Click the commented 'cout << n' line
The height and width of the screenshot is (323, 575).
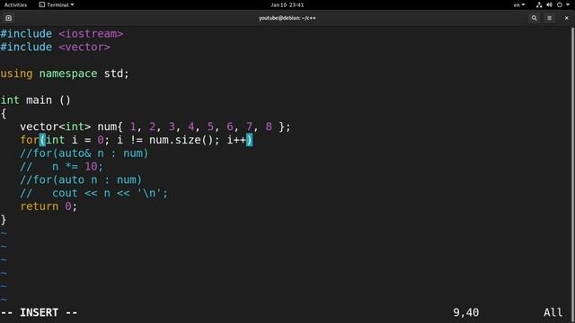(94, 193)
